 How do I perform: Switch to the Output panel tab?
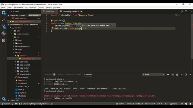click(x=61, y=75)
